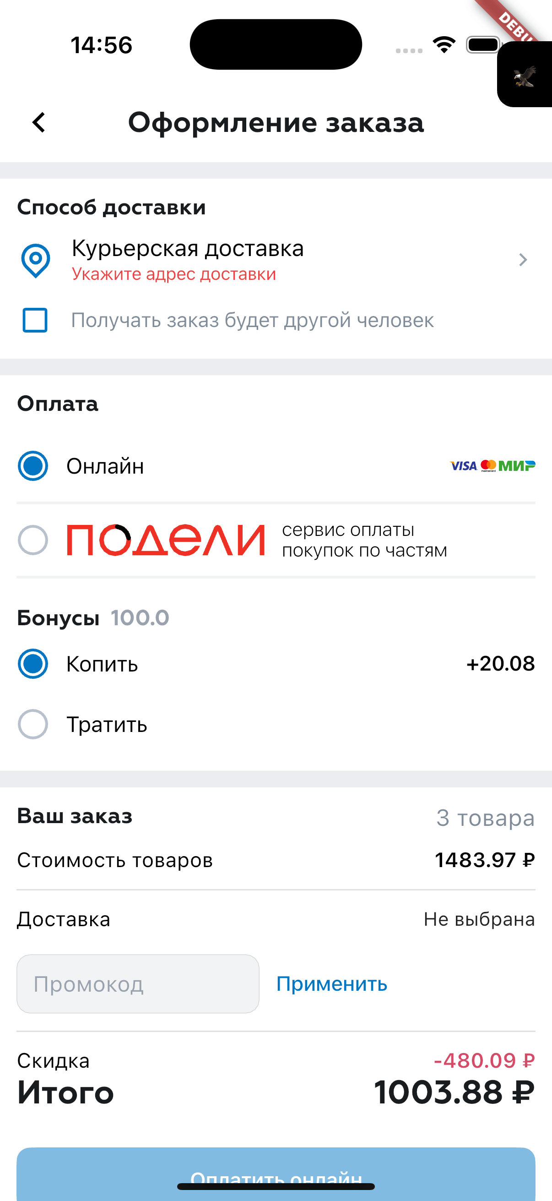Check 'Получать заказ будет другой человек' box
This screenshot has height=1201, width=552.
35,320
